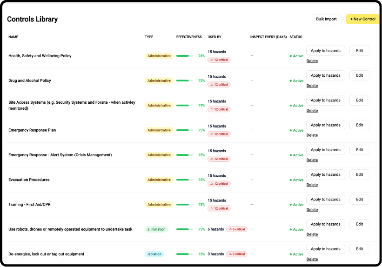This screenshot has width=382, height=267.
Task: Edit the Site Access Systems control
Action: [359, 100]
